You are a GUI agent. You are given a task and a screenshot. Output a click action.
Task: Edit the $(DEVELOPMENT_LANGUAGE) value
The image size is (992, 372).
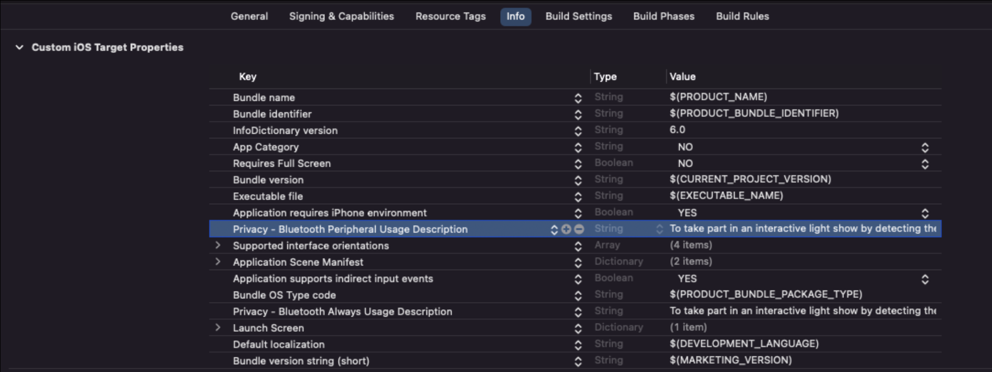pyautogui.click(x=744, y=343)
